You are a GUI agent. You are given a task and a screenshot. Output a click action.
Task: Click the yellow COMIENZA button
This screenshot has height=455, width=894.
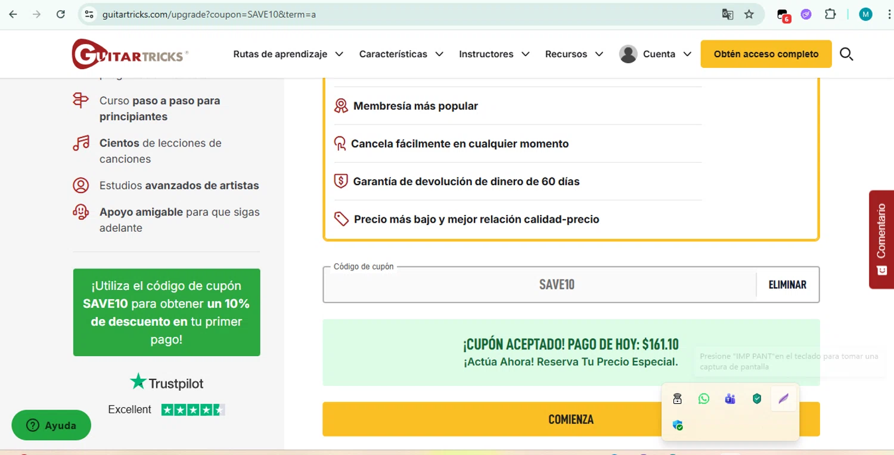571,419
